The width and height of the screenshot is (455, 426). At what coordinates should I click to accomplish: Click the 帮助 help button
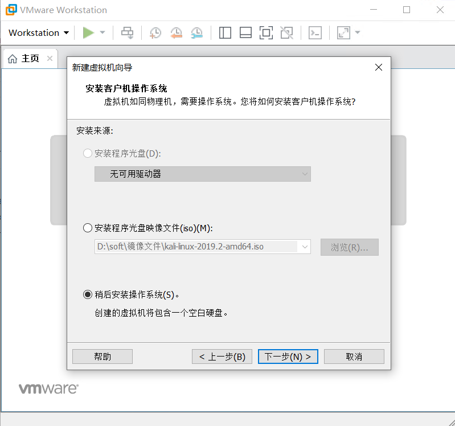point(103,357)
